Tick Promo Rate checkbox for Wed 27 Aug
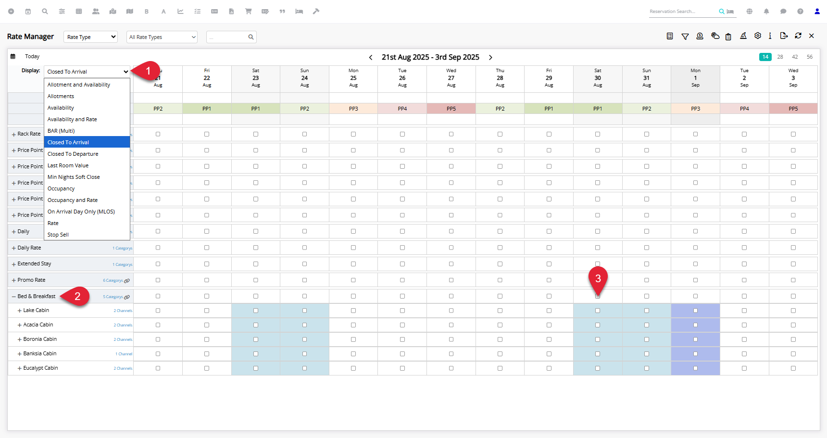Image resolution: width=827 pixels, height=438 pixels. coord(451,280)
